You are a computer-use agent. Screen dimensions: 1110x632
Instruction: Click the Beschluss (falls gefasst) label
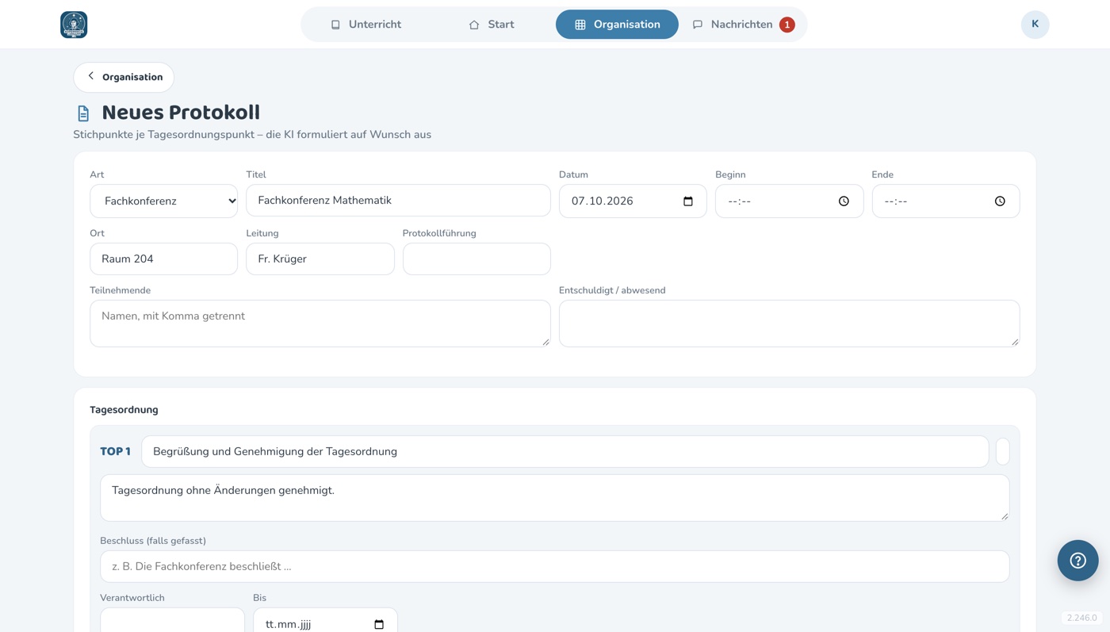point(153,541)
